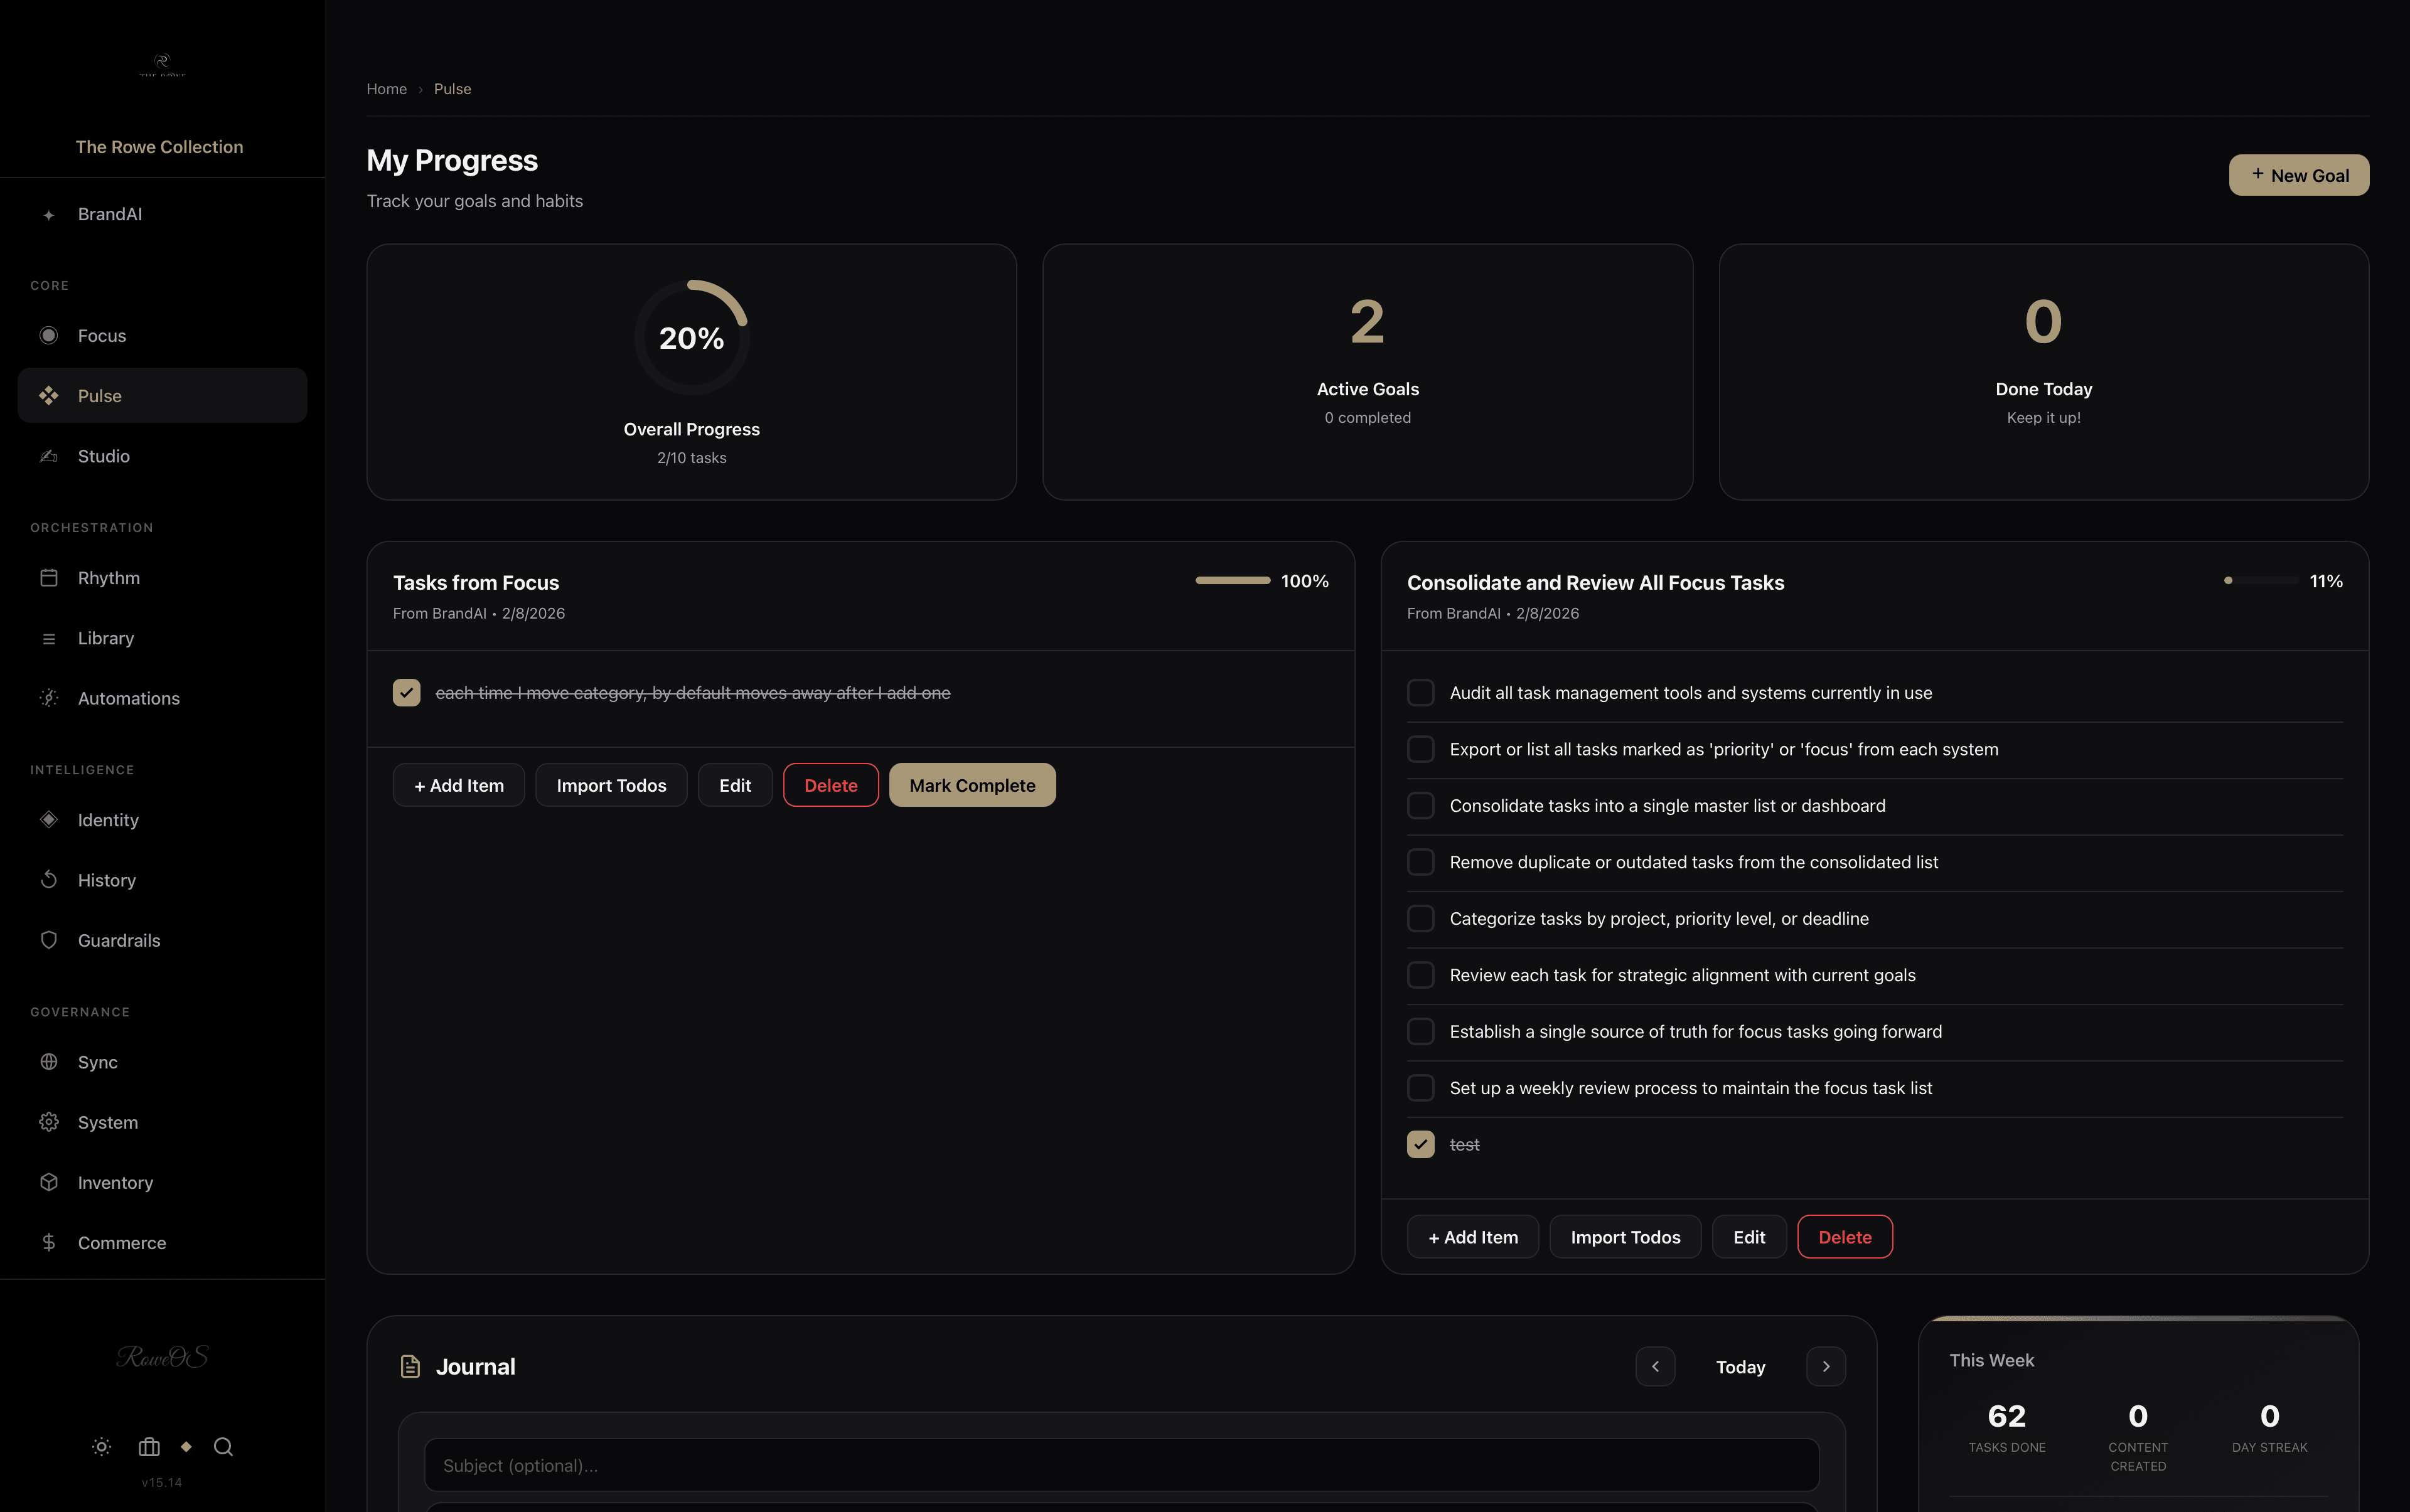Open Studio from the sidebar icon

pos(49,456)
